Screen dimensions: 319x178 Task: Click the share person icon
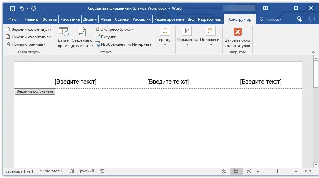(299, 19)
